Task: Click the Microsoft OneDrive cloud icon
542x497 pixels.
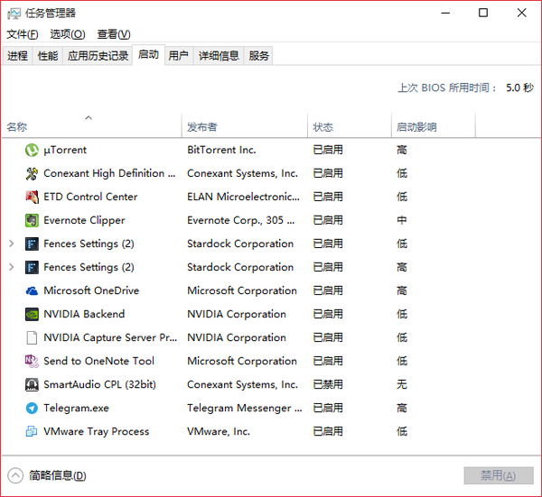Action: [32, 291]
